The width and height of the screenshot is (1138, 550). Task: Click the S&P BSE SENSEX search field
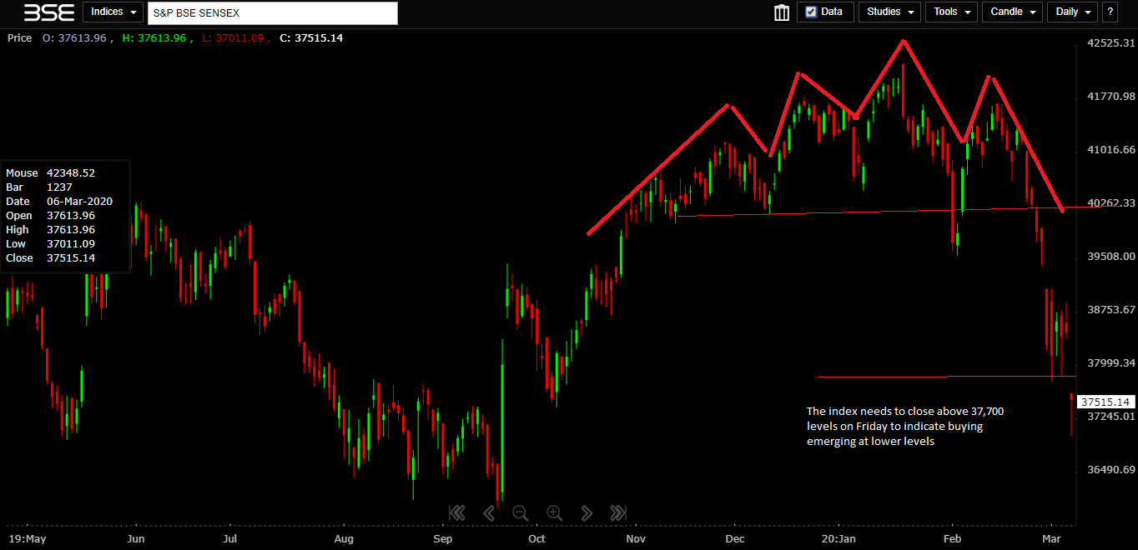[x=272, y=13]
